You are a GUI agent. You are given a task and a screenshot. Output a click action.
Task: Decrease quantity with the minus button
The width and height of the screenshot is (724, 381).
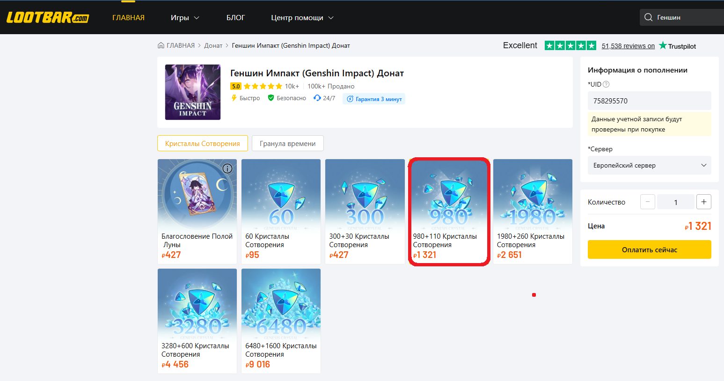click(x=647, y=202)
